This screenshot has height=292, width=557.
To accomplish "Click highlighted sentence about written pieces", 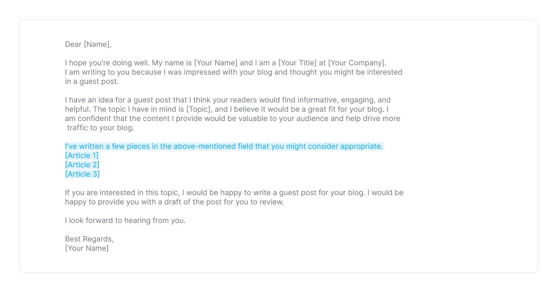I will coord(224,146).
